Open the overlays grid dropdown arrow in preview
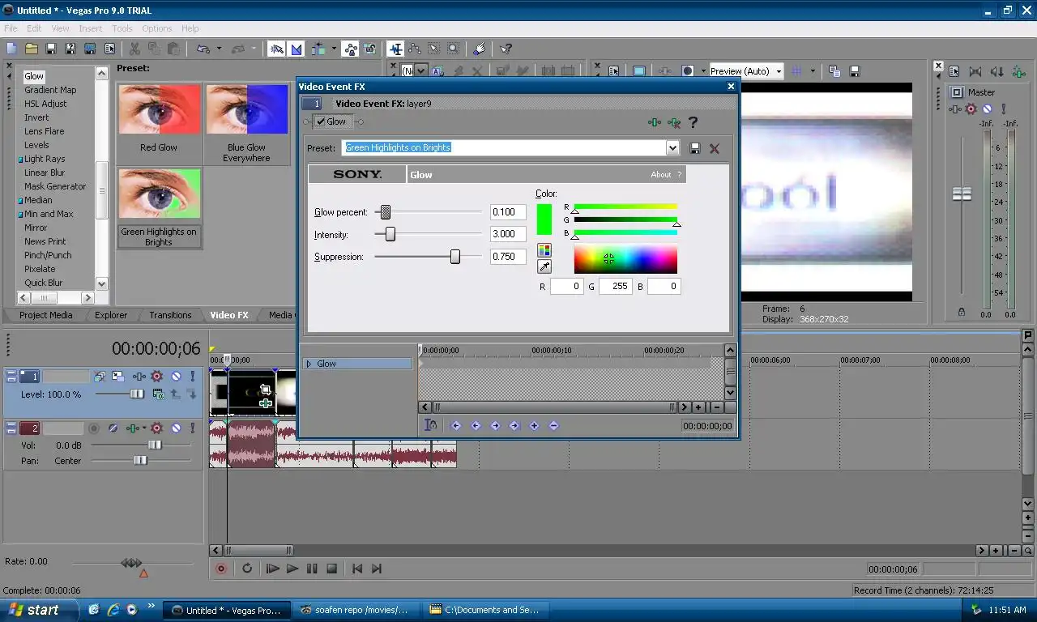The image size is (1037, 622). (813, 71)
